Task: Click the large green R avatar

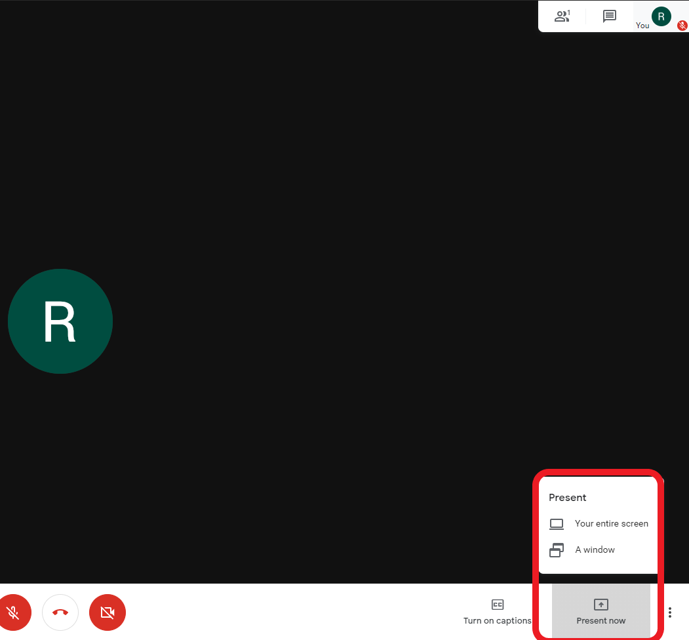Action: click(x=60, y=321)
